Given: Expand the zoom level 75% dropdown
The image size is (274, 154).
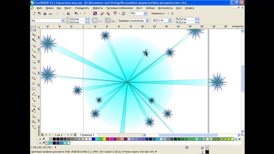Looking at the screenshot, I should pyautogui.click(x=145, y=13).
